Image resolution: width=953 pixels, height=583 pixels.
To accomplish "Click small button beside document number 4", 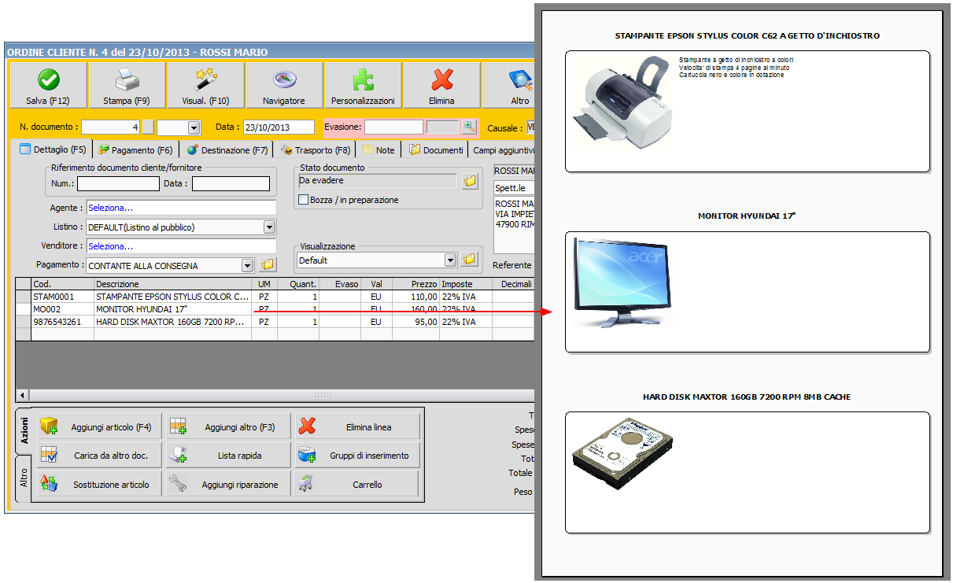I will pyautogui.click(x=148, y=127).
